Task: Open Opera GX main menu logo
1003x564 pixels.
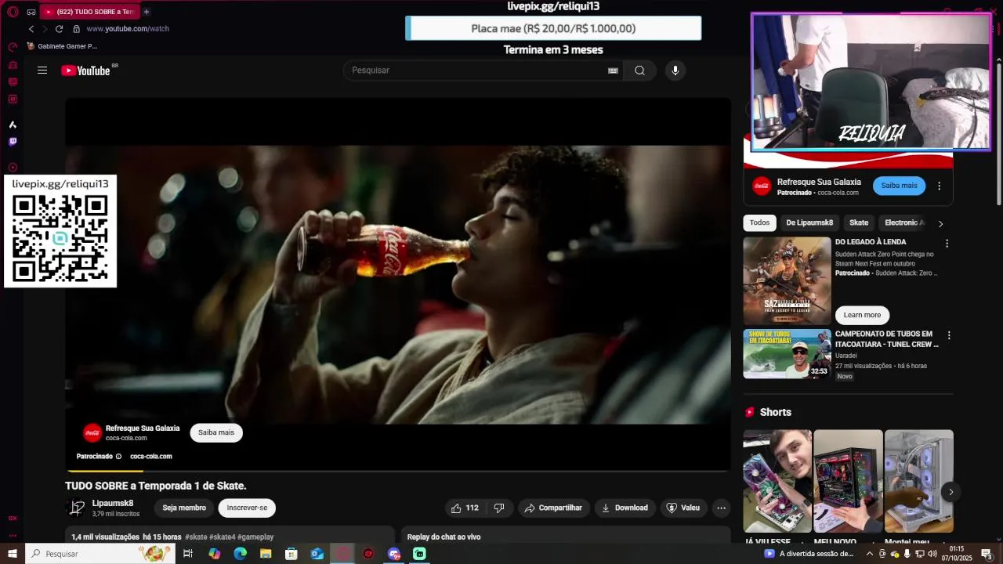Action: [13, 12]
